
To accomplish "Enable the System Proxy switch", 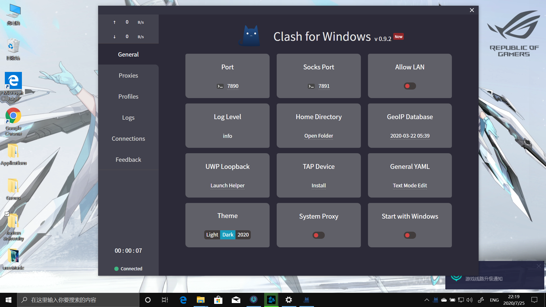I will (318, 235).
